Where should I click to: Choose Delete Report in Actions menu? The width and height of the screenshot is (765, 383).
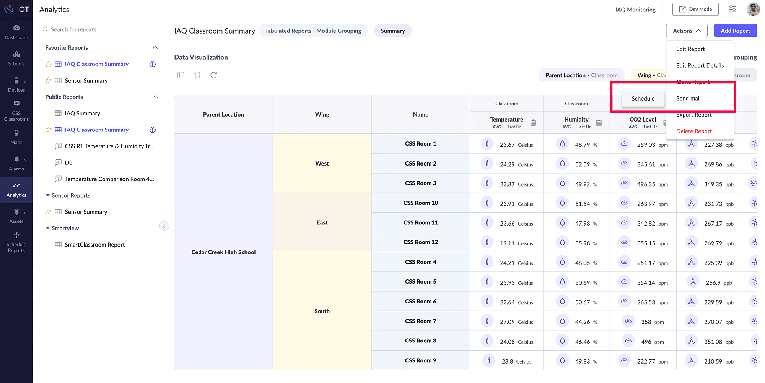coord(694,131)
